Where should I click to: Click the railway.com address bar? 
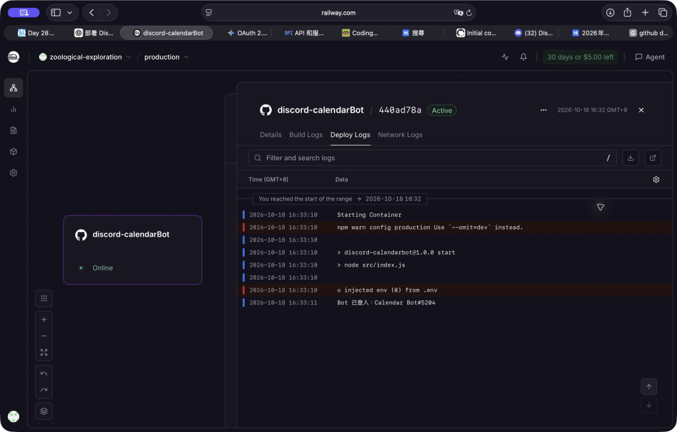pyautogui.click(x=338, y=13)
